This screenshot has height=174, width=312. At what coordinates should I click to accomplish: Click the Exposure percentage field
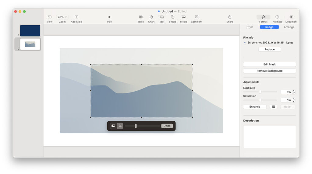point(286,92)
